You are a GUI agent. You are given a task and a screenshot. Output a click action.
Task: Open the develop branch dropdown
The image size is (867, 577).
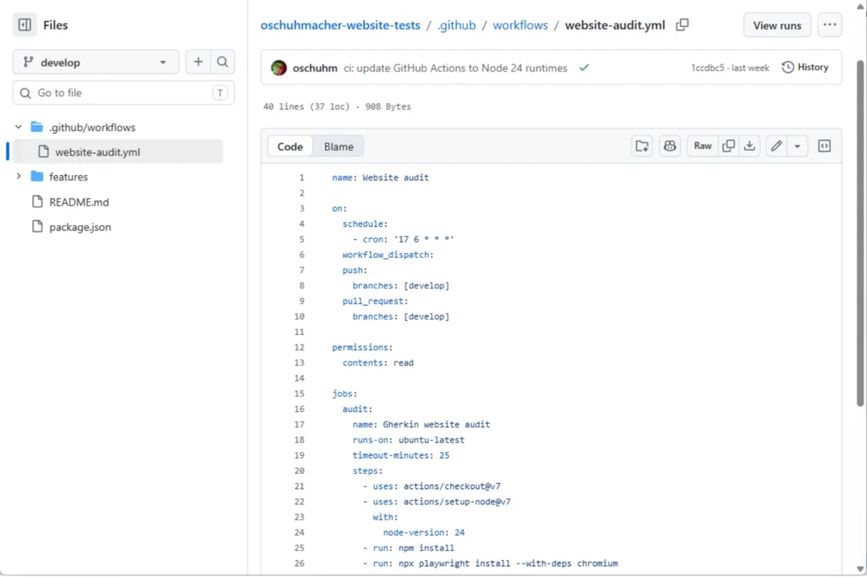tap(96, 62)
